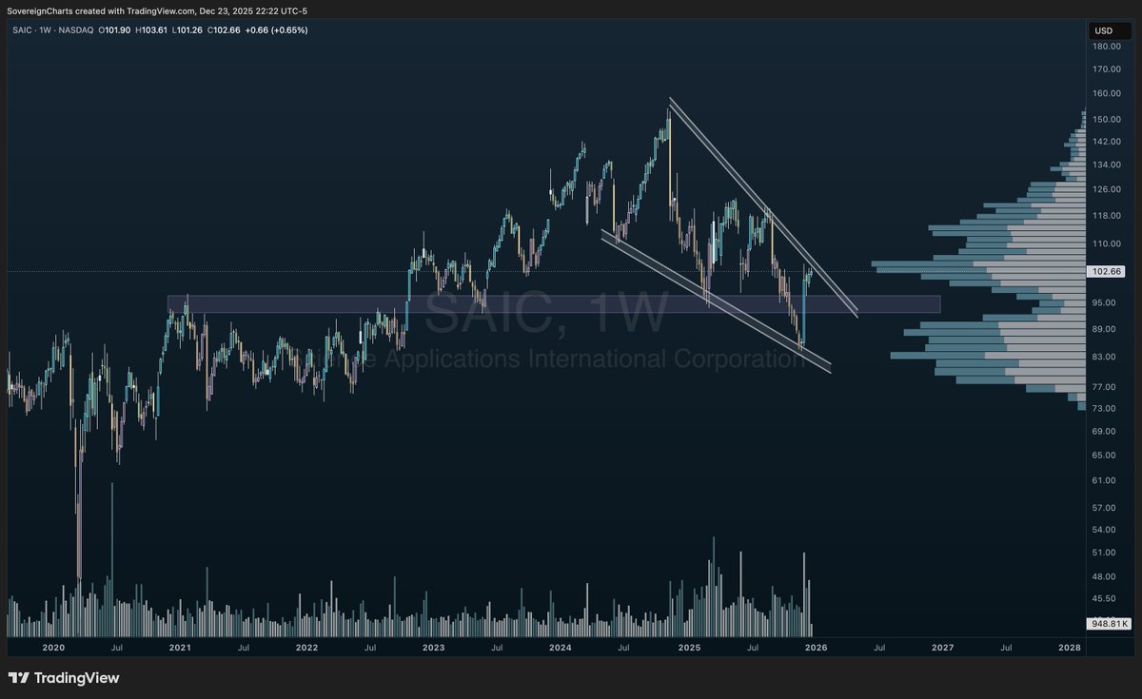The image size is (1142, 699).
Task: Click the 142.00 price axis label
Action: [x=1106, y=142]
